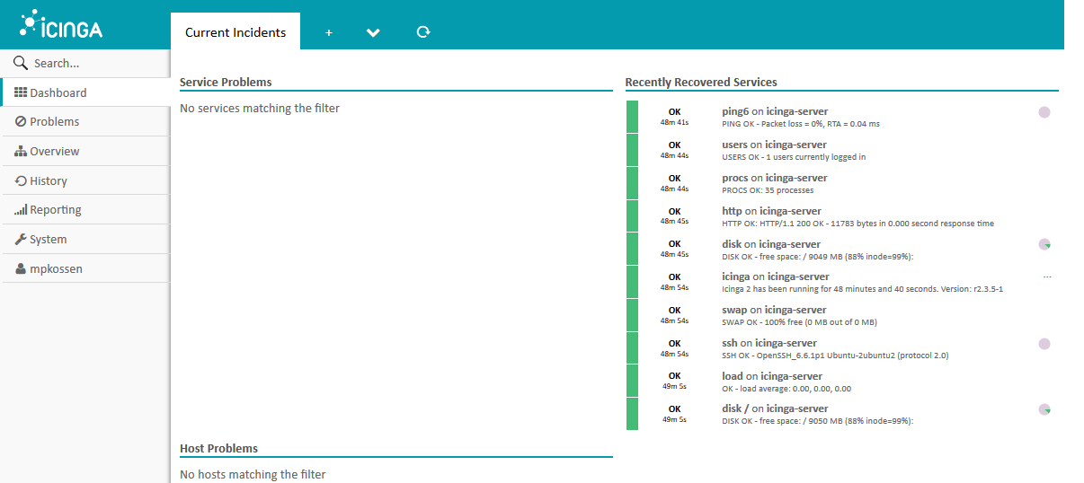Viewport: 1084px width, 483px height.
Task: Click in the Search field
Action: point(90,64)
